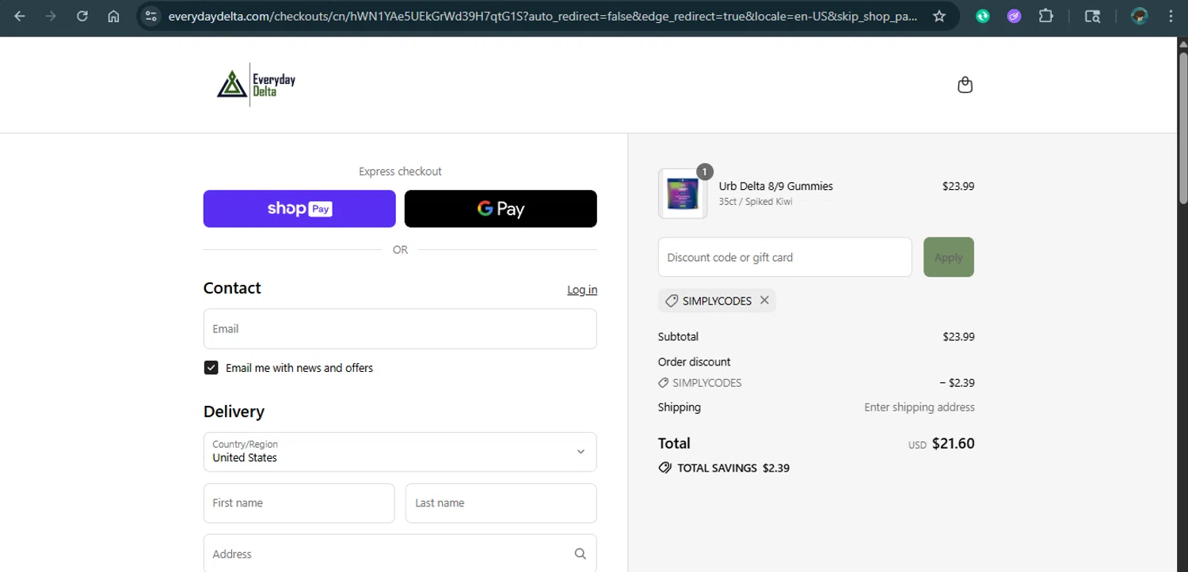Click the address search magnifier icon
This screenshot has width=1188, height=572.
[581, 554]
